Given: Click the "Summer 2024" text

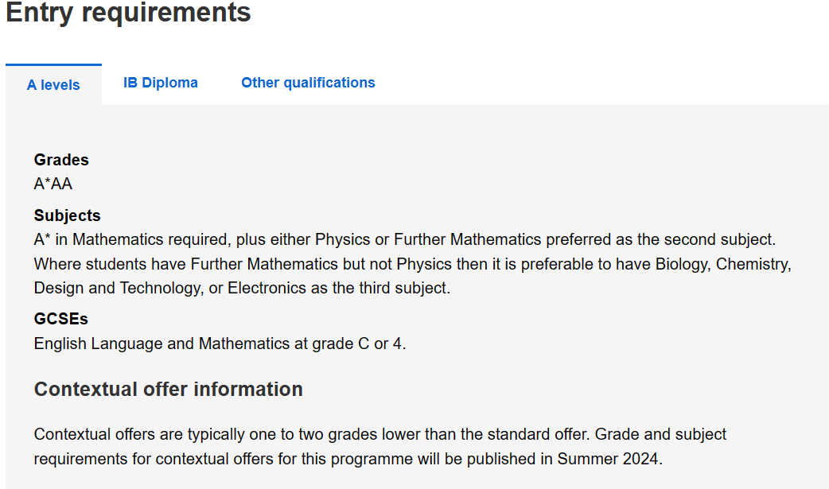Looking at the screenshot, I should tap(608, 459).
